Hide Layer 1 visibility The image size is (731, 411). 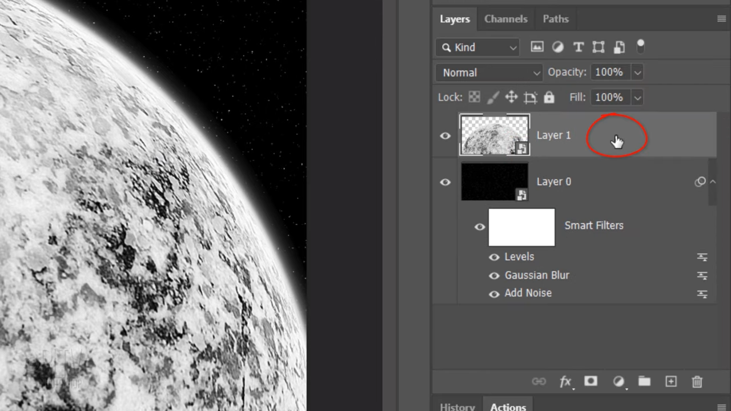(445, 135)
